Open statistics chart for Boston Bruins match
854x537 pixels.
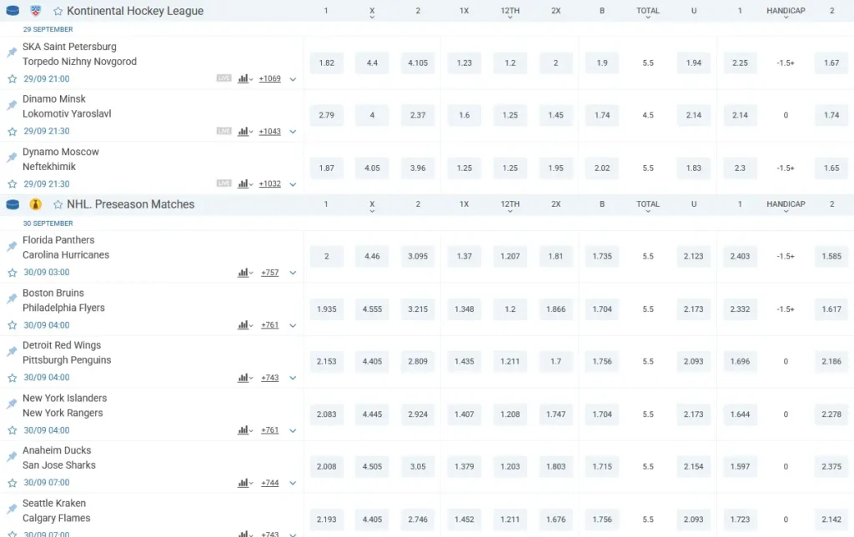tap(244, 325)
